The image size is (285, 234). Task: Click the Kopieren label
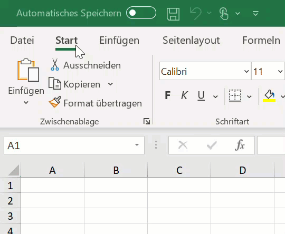tap(82, 85)
